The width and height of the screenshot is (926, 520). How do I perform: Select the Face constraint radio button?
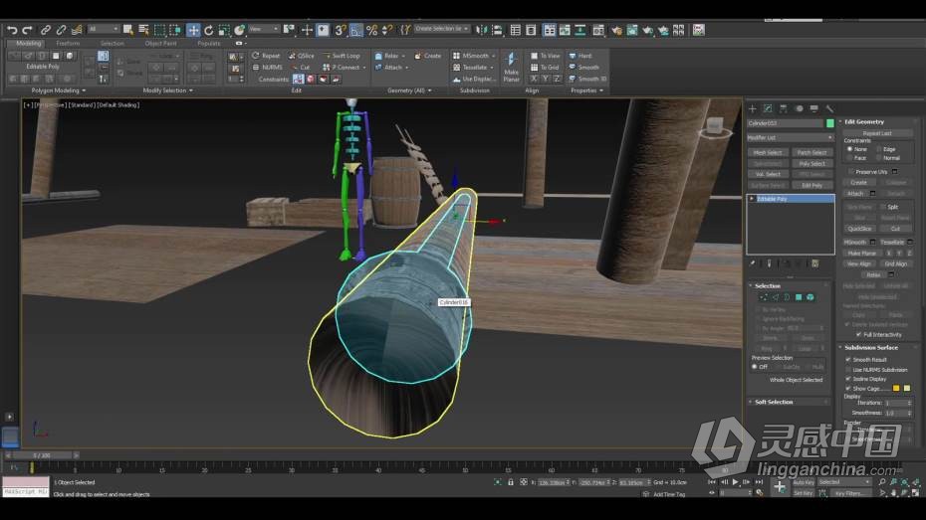pos(849,158)
